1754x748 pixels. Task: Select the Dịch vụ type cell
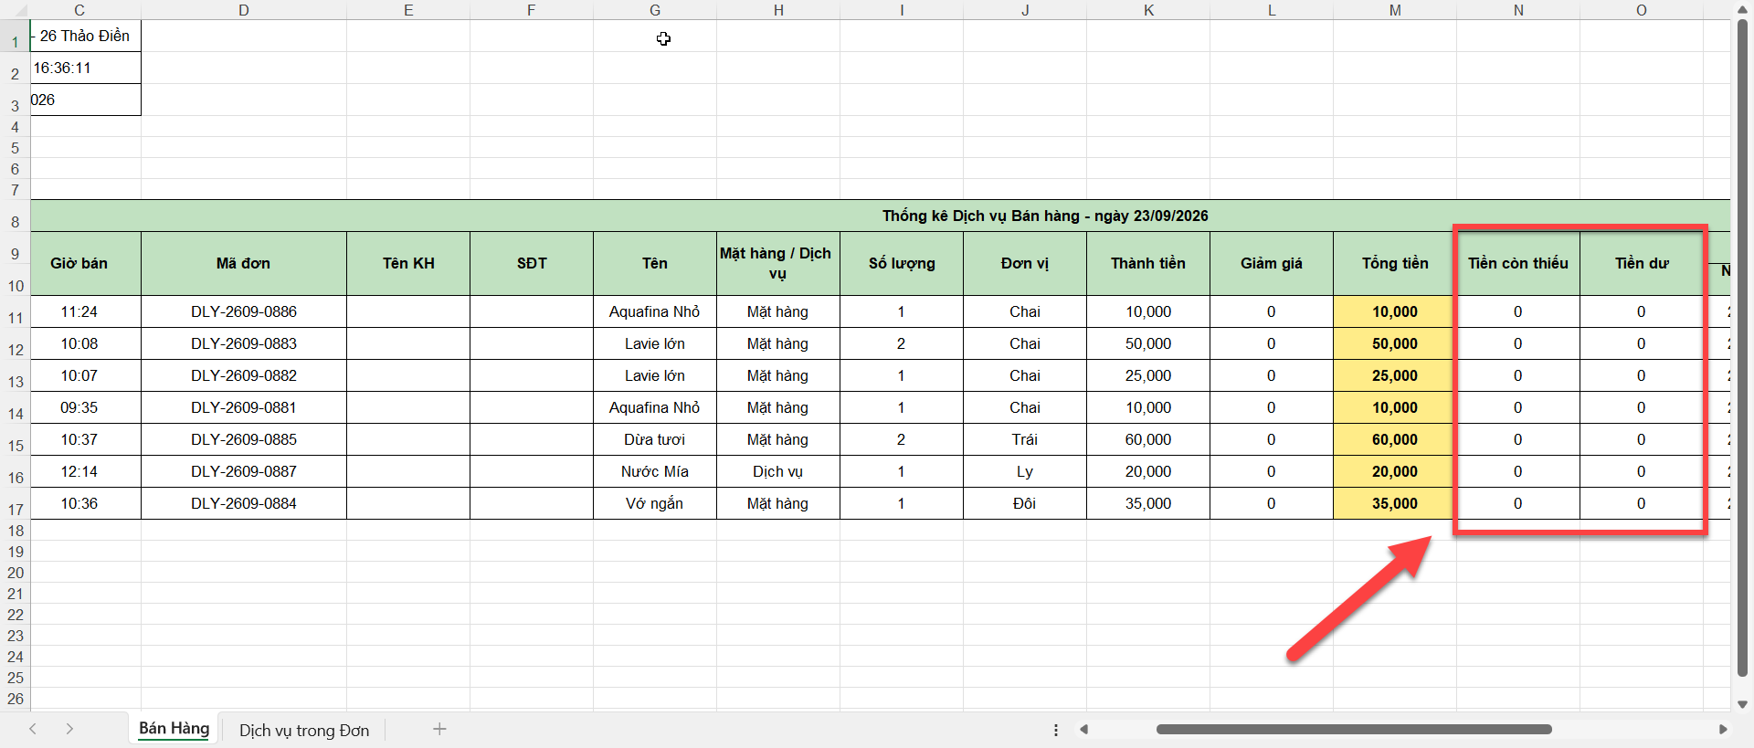(x=778, y=471)
